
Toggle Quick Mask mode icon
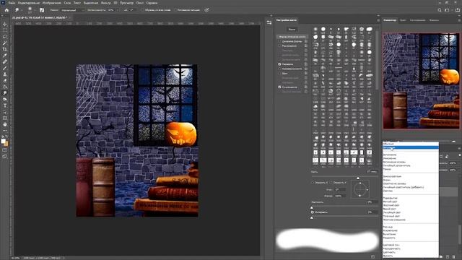click(5, 150)
